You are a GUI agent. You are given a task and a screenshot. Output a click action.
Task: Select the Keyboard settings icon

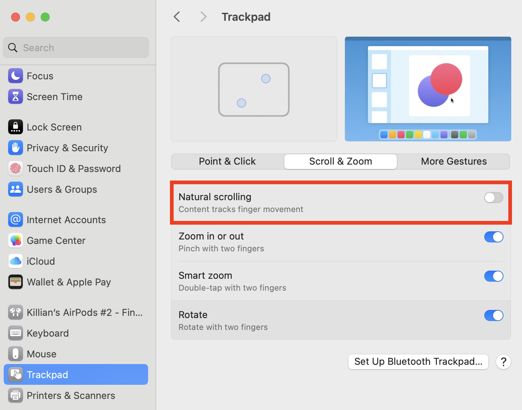pyautogui.click(x=15, y=333)
